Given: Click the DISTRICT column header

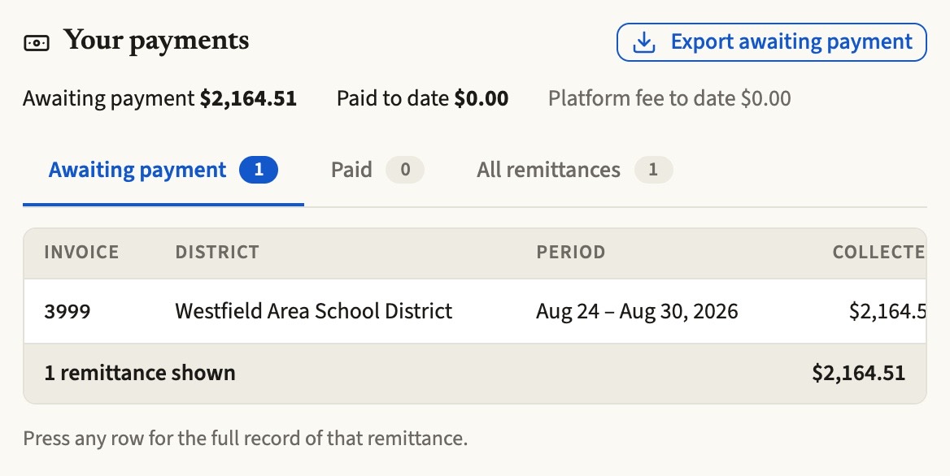Looking at the screenshot, I should 217,252.
